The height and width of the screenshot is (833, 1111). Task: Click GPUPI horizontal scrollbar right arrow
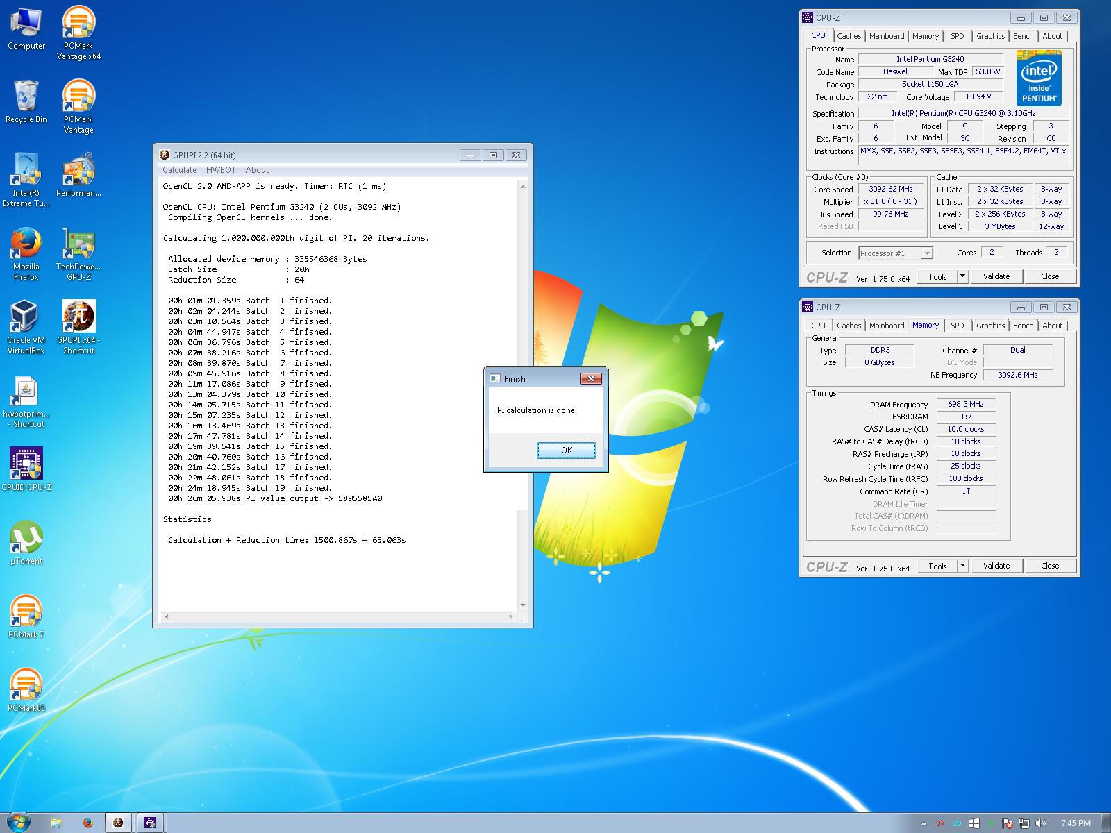coord(511,616)
